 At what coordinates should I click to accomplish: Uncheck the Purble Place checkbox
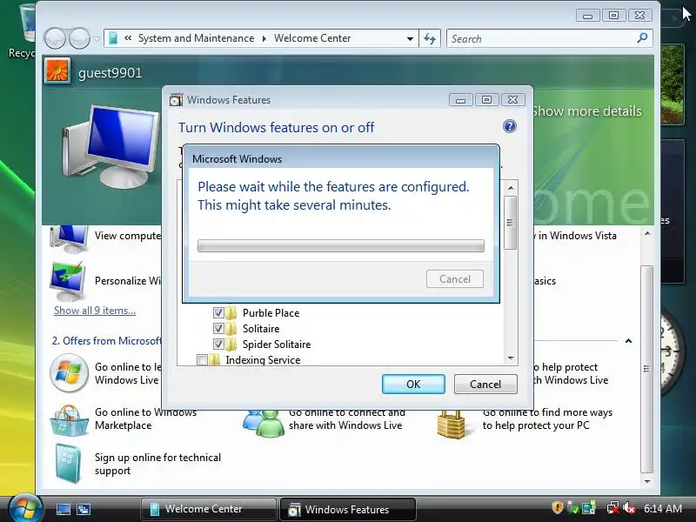click(218, 313)
